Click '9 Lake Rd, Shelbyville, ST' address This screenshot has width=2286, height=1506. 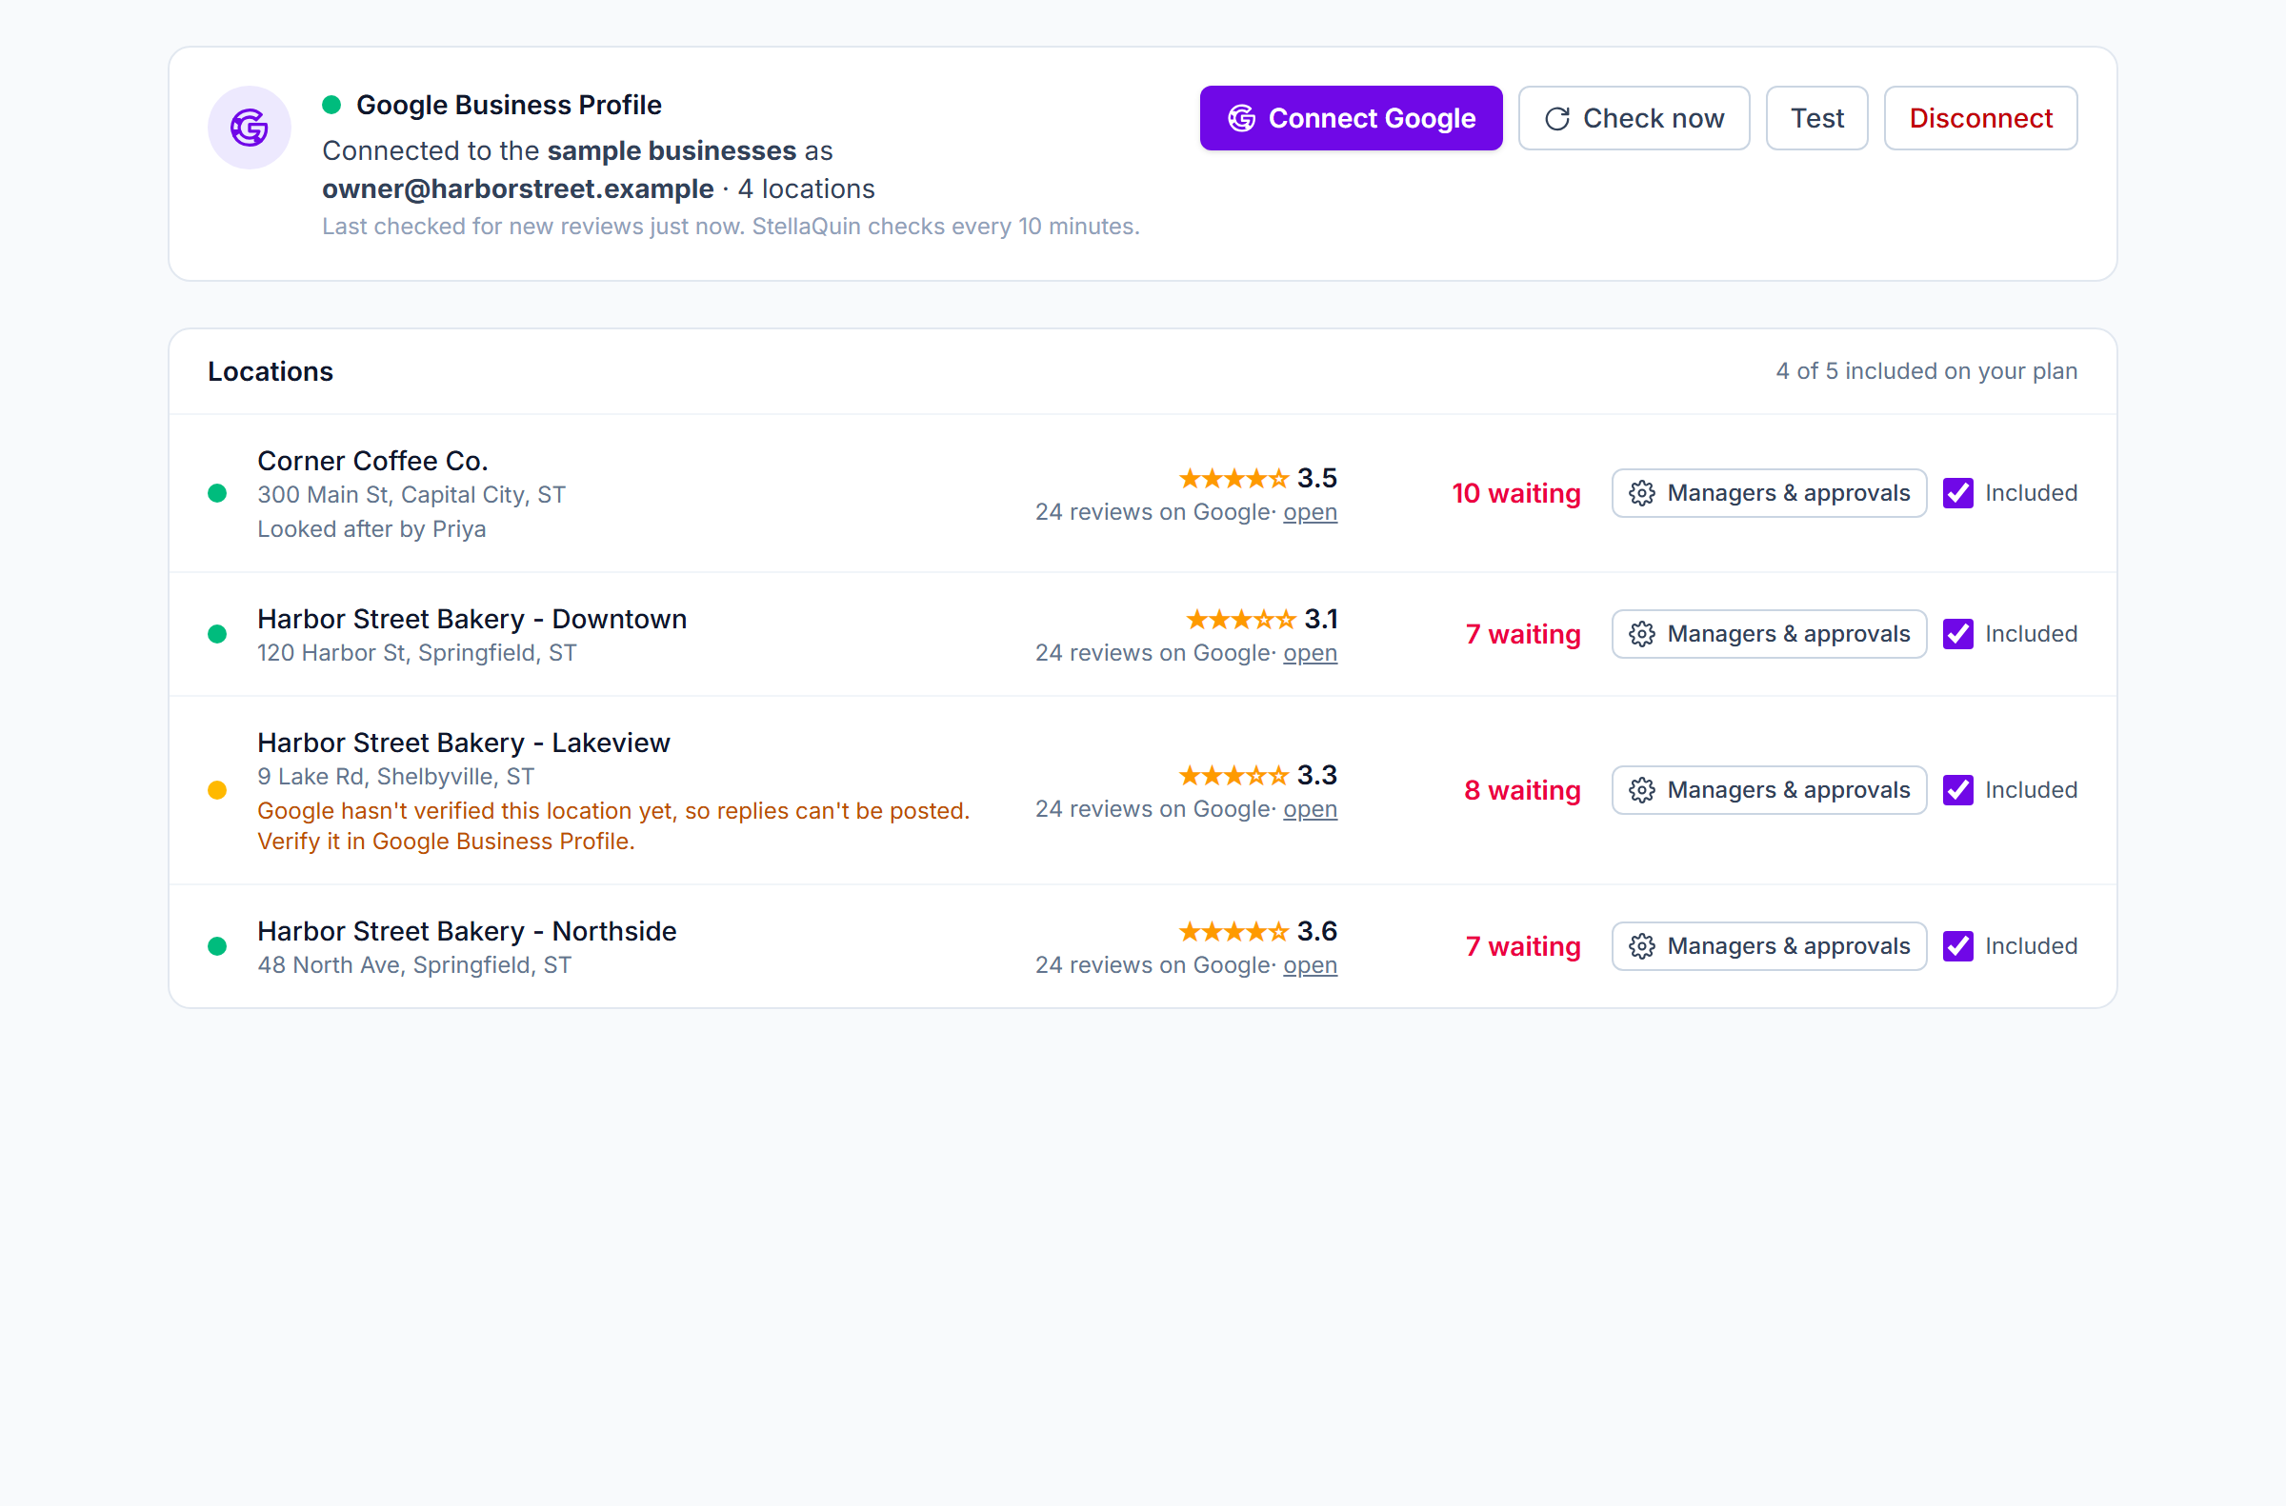396,776
